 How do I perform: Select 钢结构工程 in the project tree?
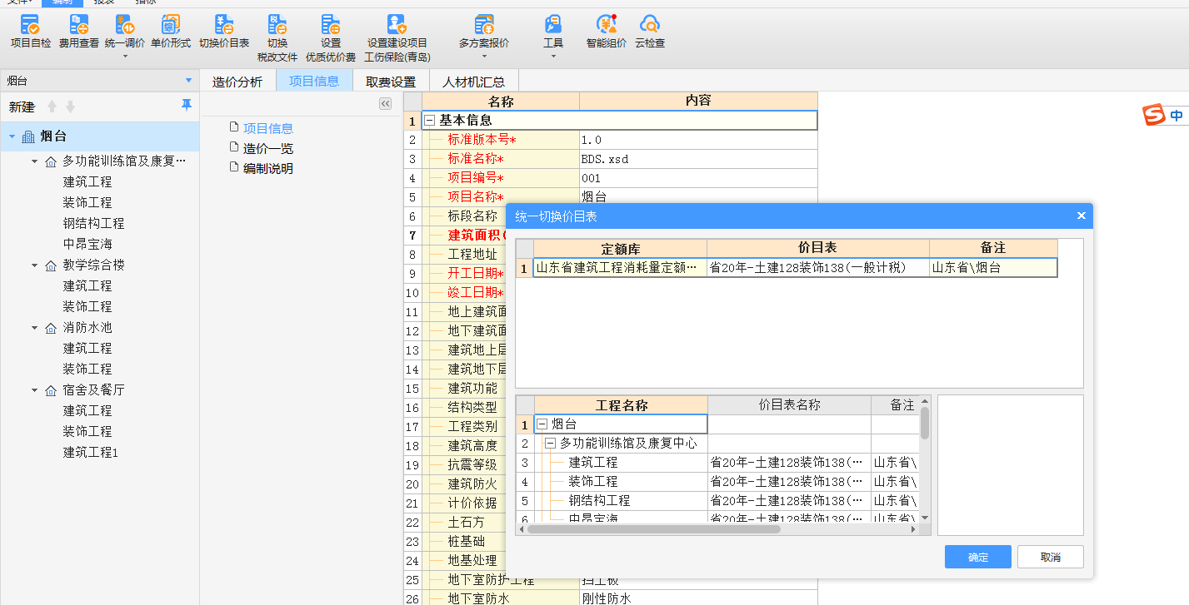[x=93, y=223]
